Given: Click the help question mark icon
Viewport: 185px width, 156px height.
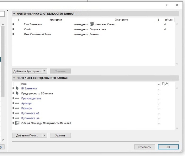Looking at the screenshot, I should [x=166, y=5].
